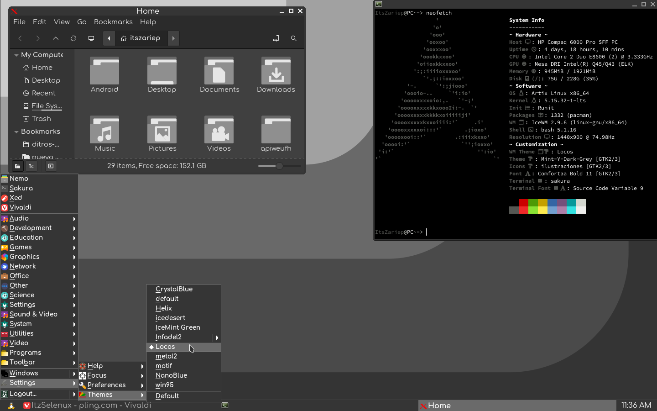Open the Videos folder

click(219, 134)
